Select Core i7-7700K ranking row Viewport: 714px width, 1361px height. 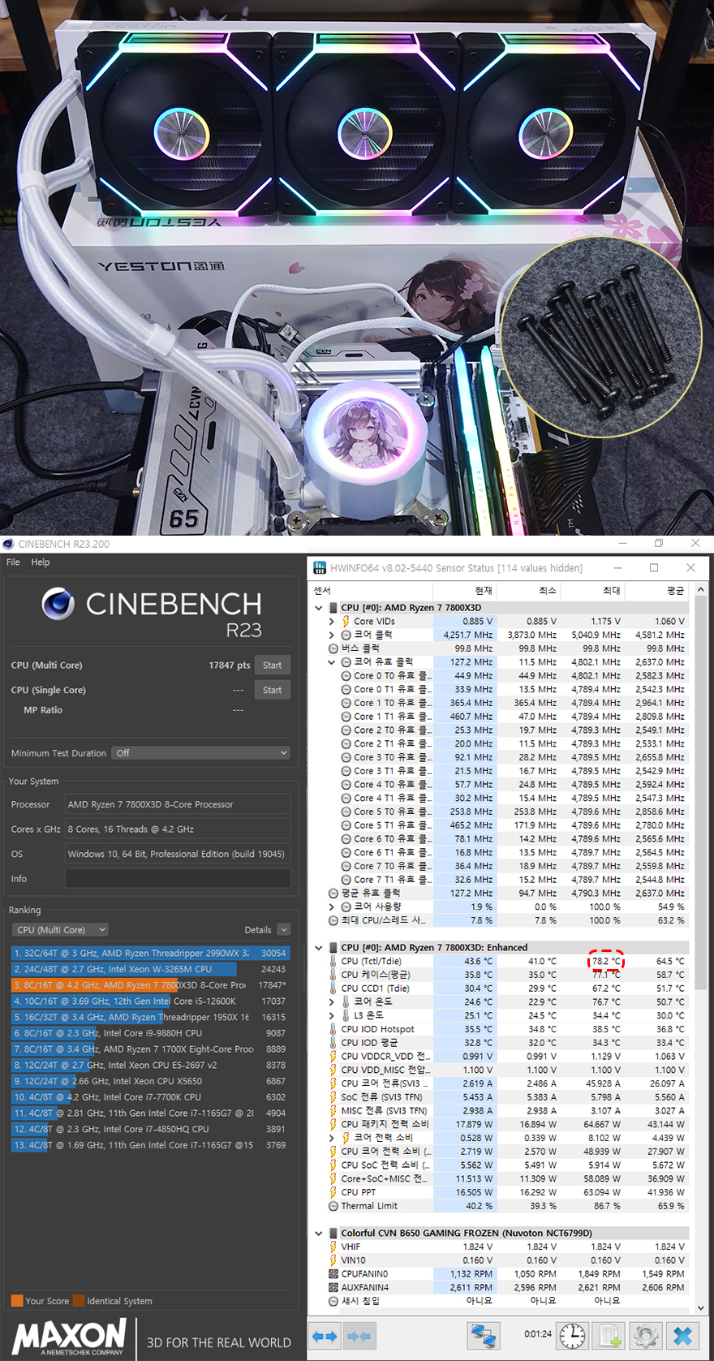click(150, 1097)
